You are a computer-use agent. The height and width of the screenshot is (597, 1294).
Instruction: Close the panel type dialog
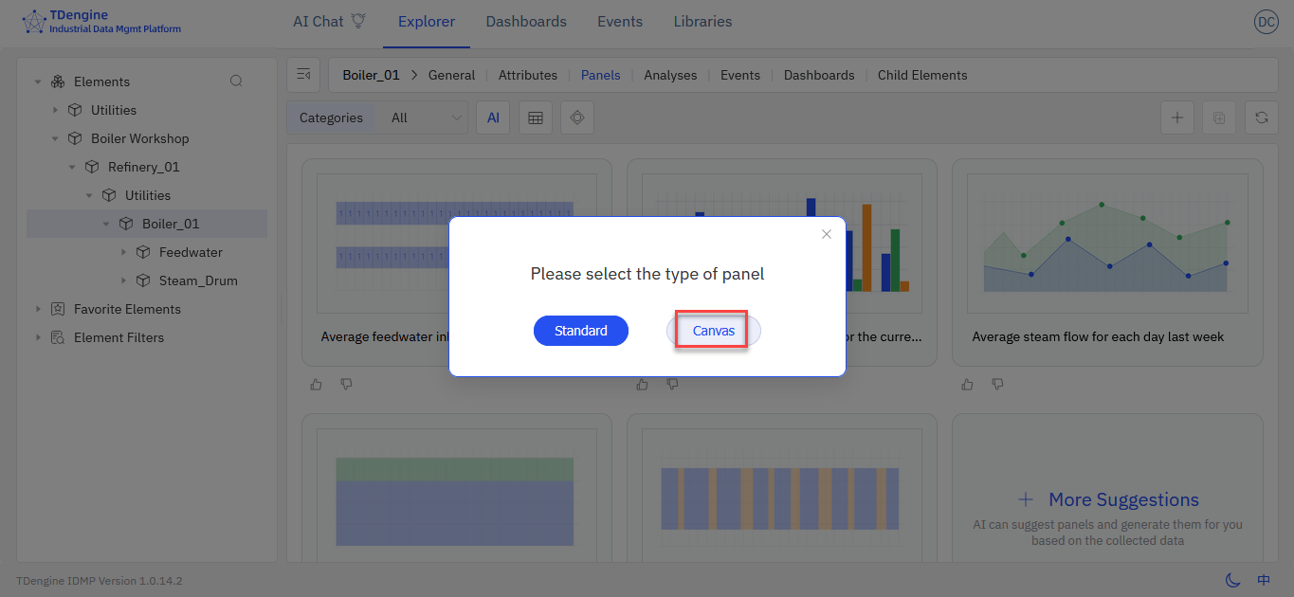[x=826, y=234]
